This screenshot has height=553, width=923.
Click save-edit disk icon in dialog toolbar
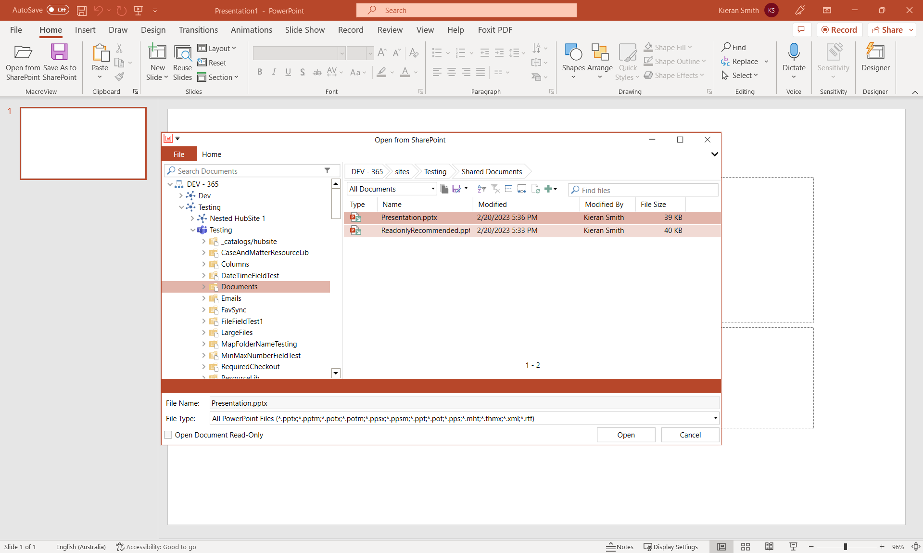coord(456,189)
